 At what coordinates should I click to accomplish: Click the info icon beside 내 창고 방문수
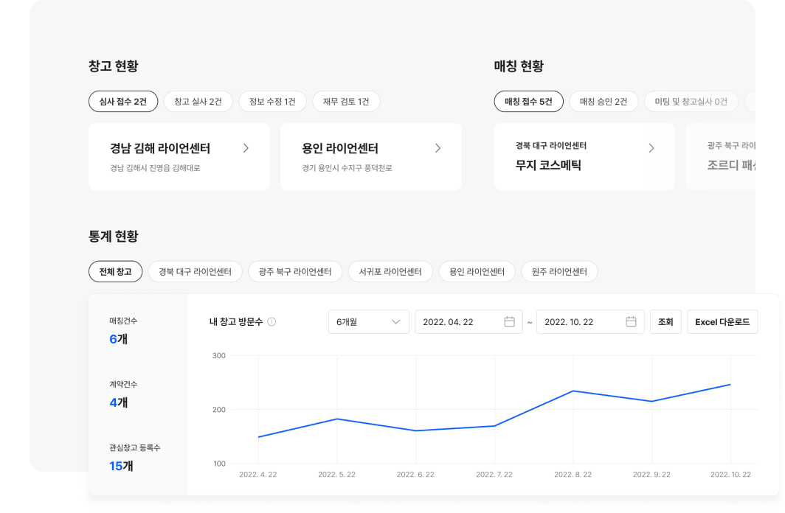(272, 322)
